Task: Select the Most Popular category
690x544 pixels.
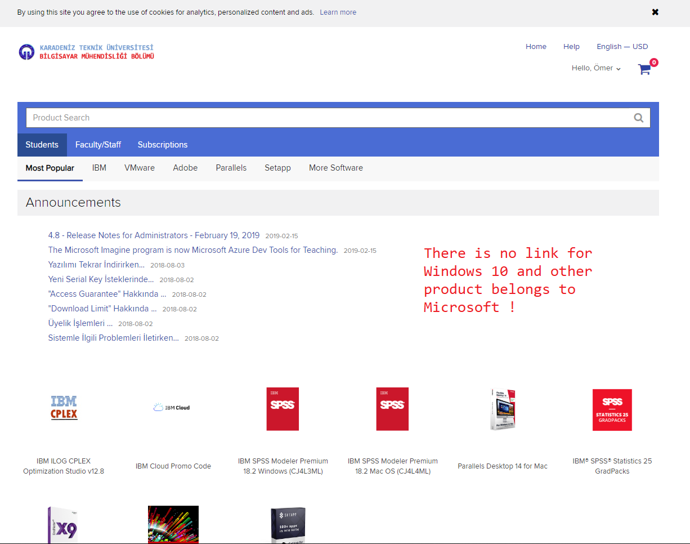Action: tap(50, 168)
